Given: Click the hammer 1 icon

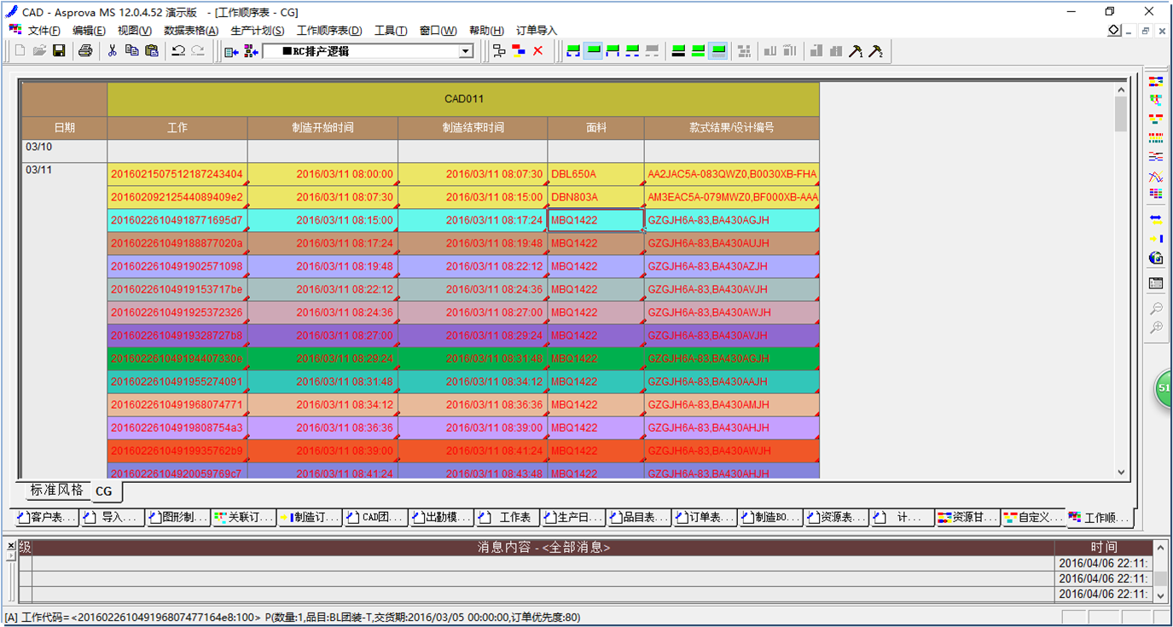Looking at the screenshot, I should click(856, 51).
